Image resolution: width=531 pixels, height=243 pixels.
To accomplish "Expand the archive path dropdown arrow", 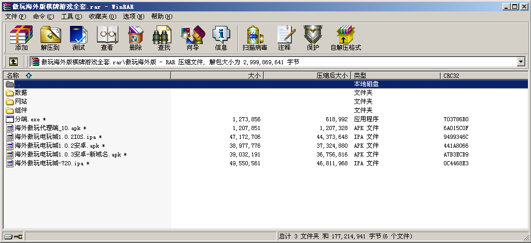I will coord(521,62).
